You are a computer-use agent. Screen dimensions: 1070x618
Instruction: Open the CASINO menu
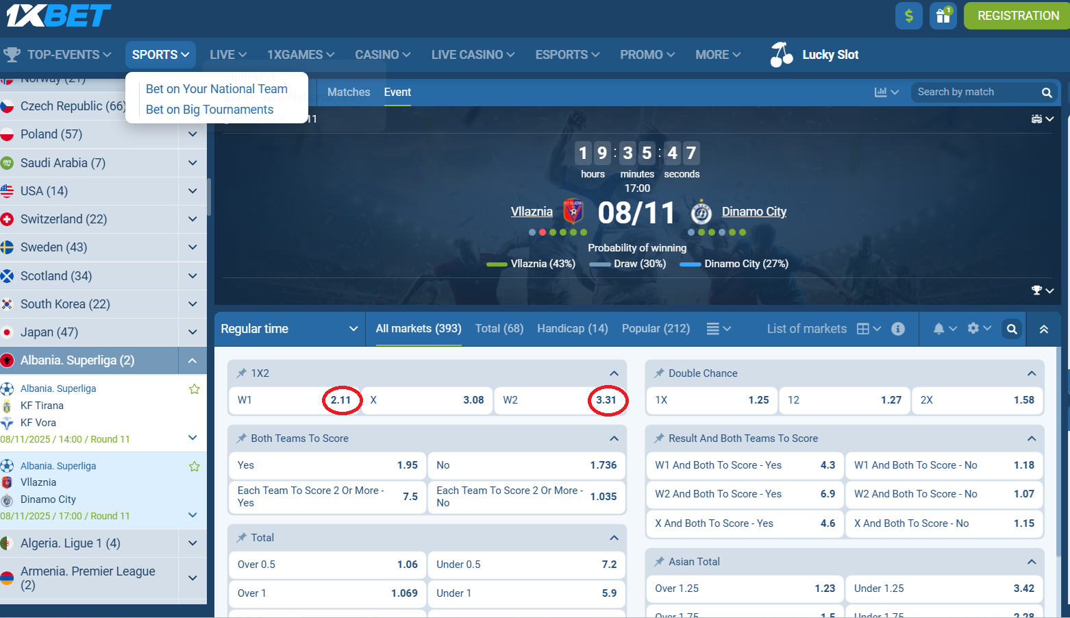(382, 55)
